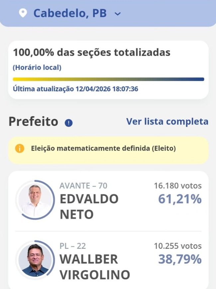The height and width of the screenshot is (289, 216).
Task: Click the Eleição matematicamente definida banner text
Action: (103, 148)
